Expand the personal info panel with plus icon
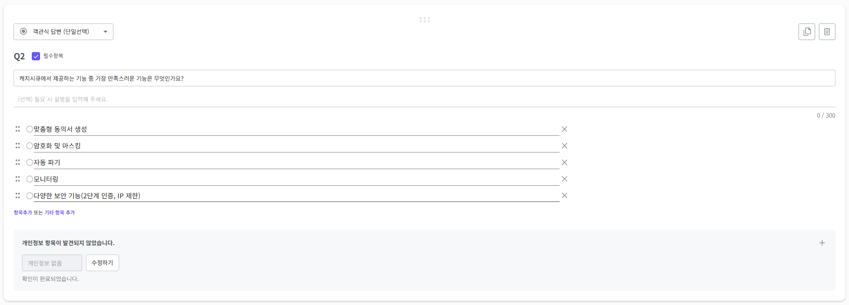This screenshot has width=849, height=305. pyautogui.click(x=822, y=243)
